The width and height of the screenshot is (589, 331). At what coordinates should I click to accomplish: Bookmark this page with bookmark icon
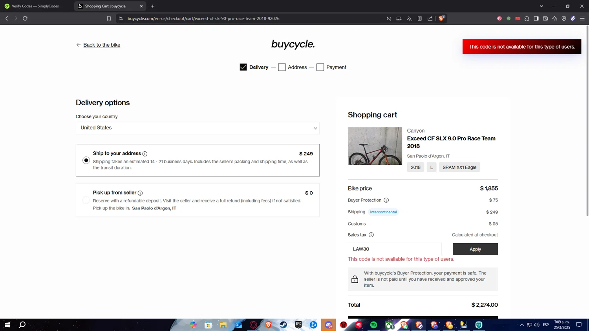(109, 18)
